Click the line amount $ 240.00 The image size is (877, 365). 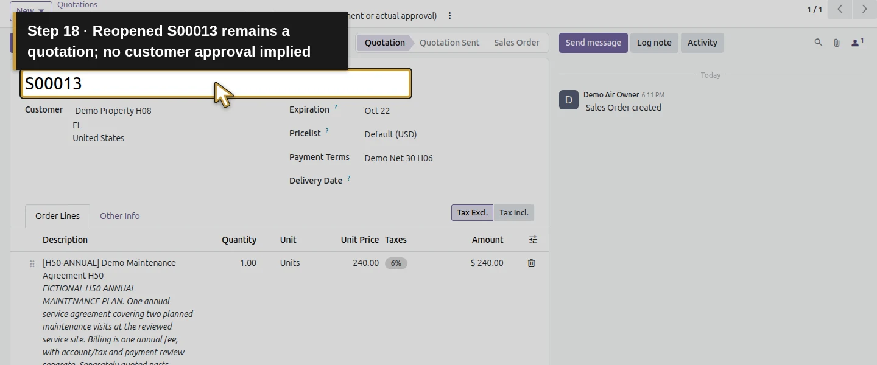pyautogui.click(x=487, y=263)
